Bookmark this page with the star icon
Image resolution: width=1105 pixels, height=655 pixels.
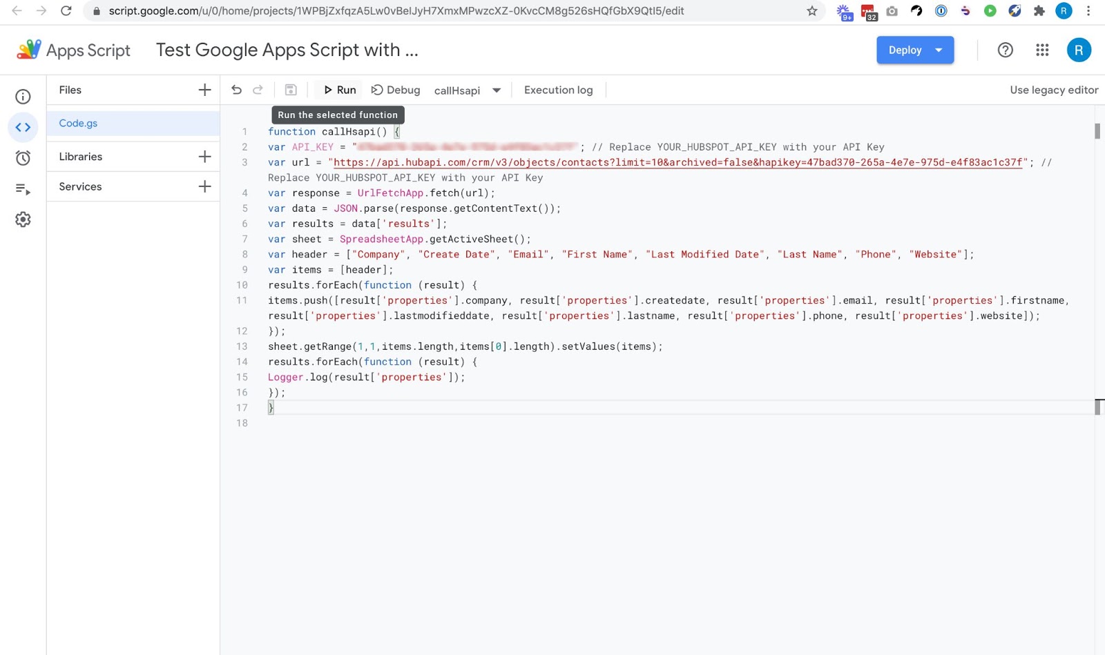(x=812, y=10)
